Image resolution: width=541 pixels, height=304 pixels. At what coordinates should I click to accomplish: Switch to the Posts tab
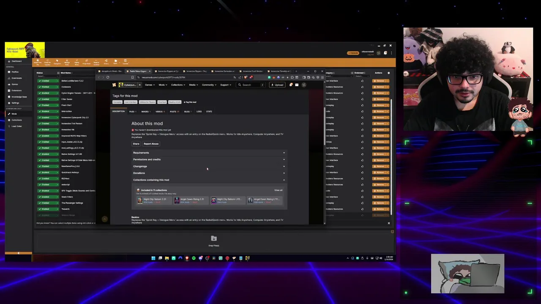[x=174, y=111]
